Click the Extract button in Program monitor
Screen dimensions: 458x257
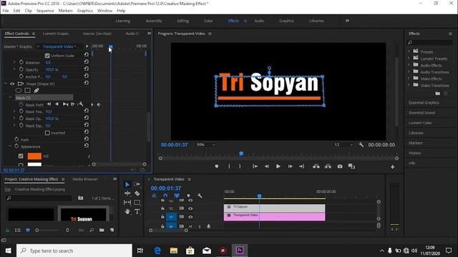click(328, 166)
